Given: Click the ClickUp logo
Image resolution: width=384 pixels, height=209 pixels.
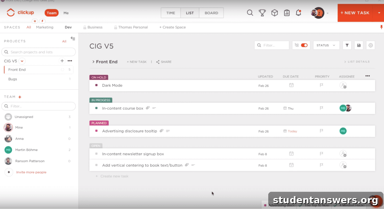Looking at the screenshot, I should pyautogui.click(x=20, y=13).
